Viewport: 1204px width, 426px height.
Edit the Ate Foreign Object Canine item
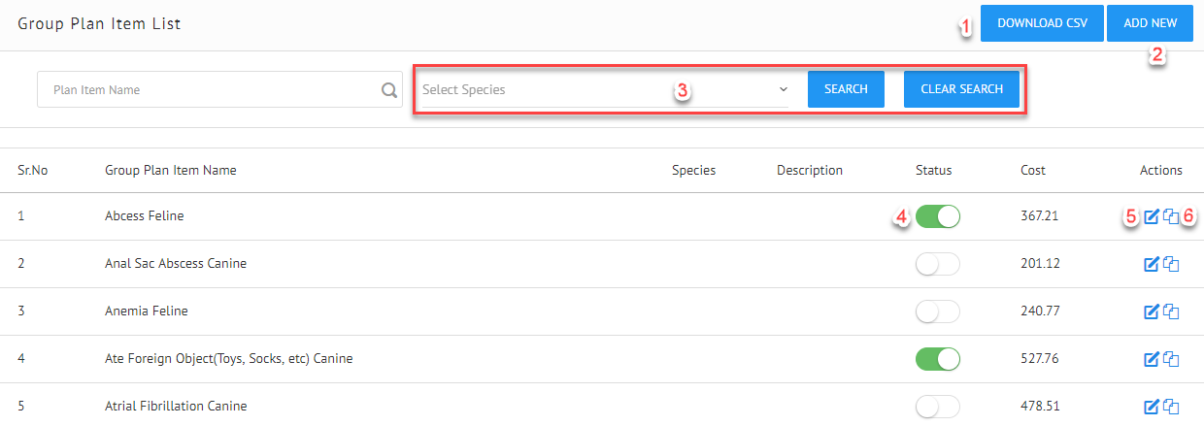tap(1152, 359)
